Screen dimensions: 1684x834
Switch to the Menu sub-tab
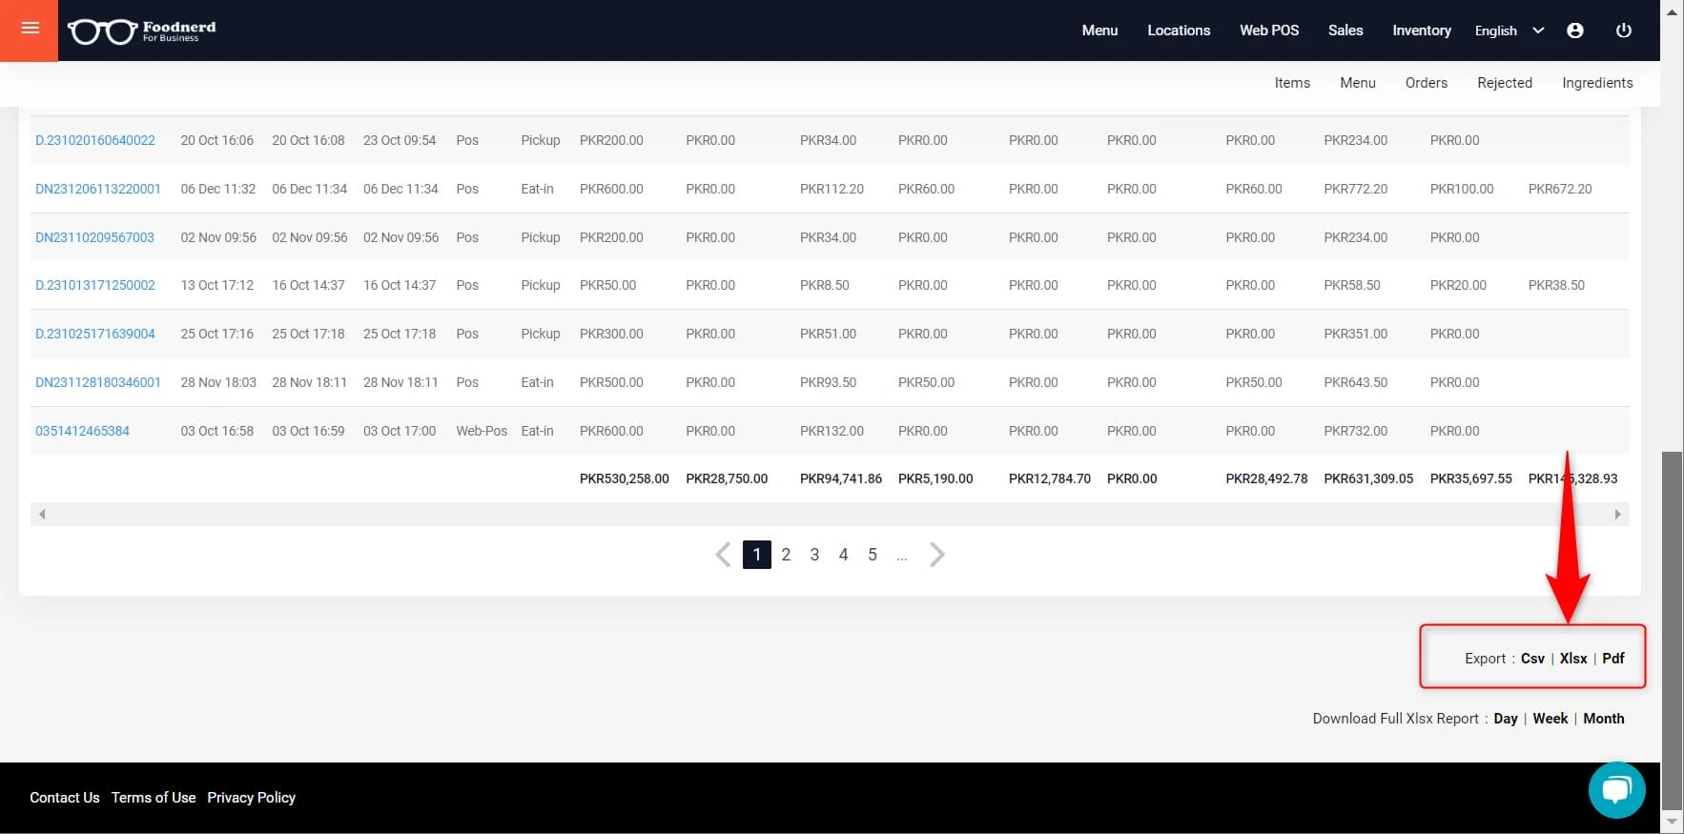[1358, 83]
